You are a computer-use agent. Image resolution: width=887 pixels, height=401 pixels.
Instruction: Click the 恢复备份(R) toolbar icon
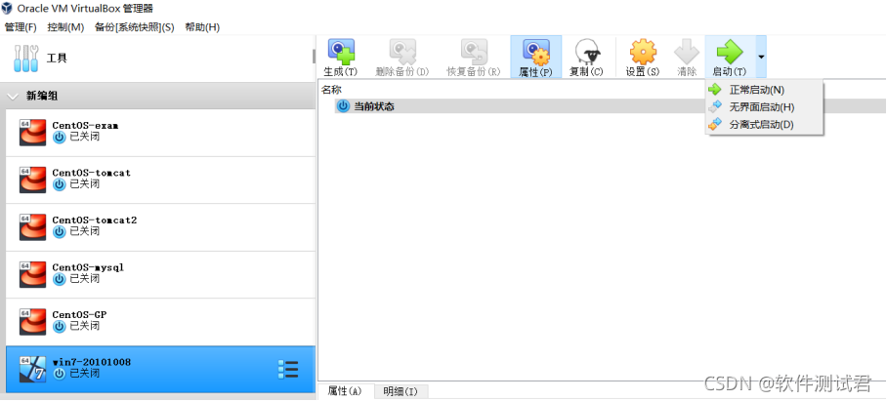pyautogui.click(x=474, y=52)
